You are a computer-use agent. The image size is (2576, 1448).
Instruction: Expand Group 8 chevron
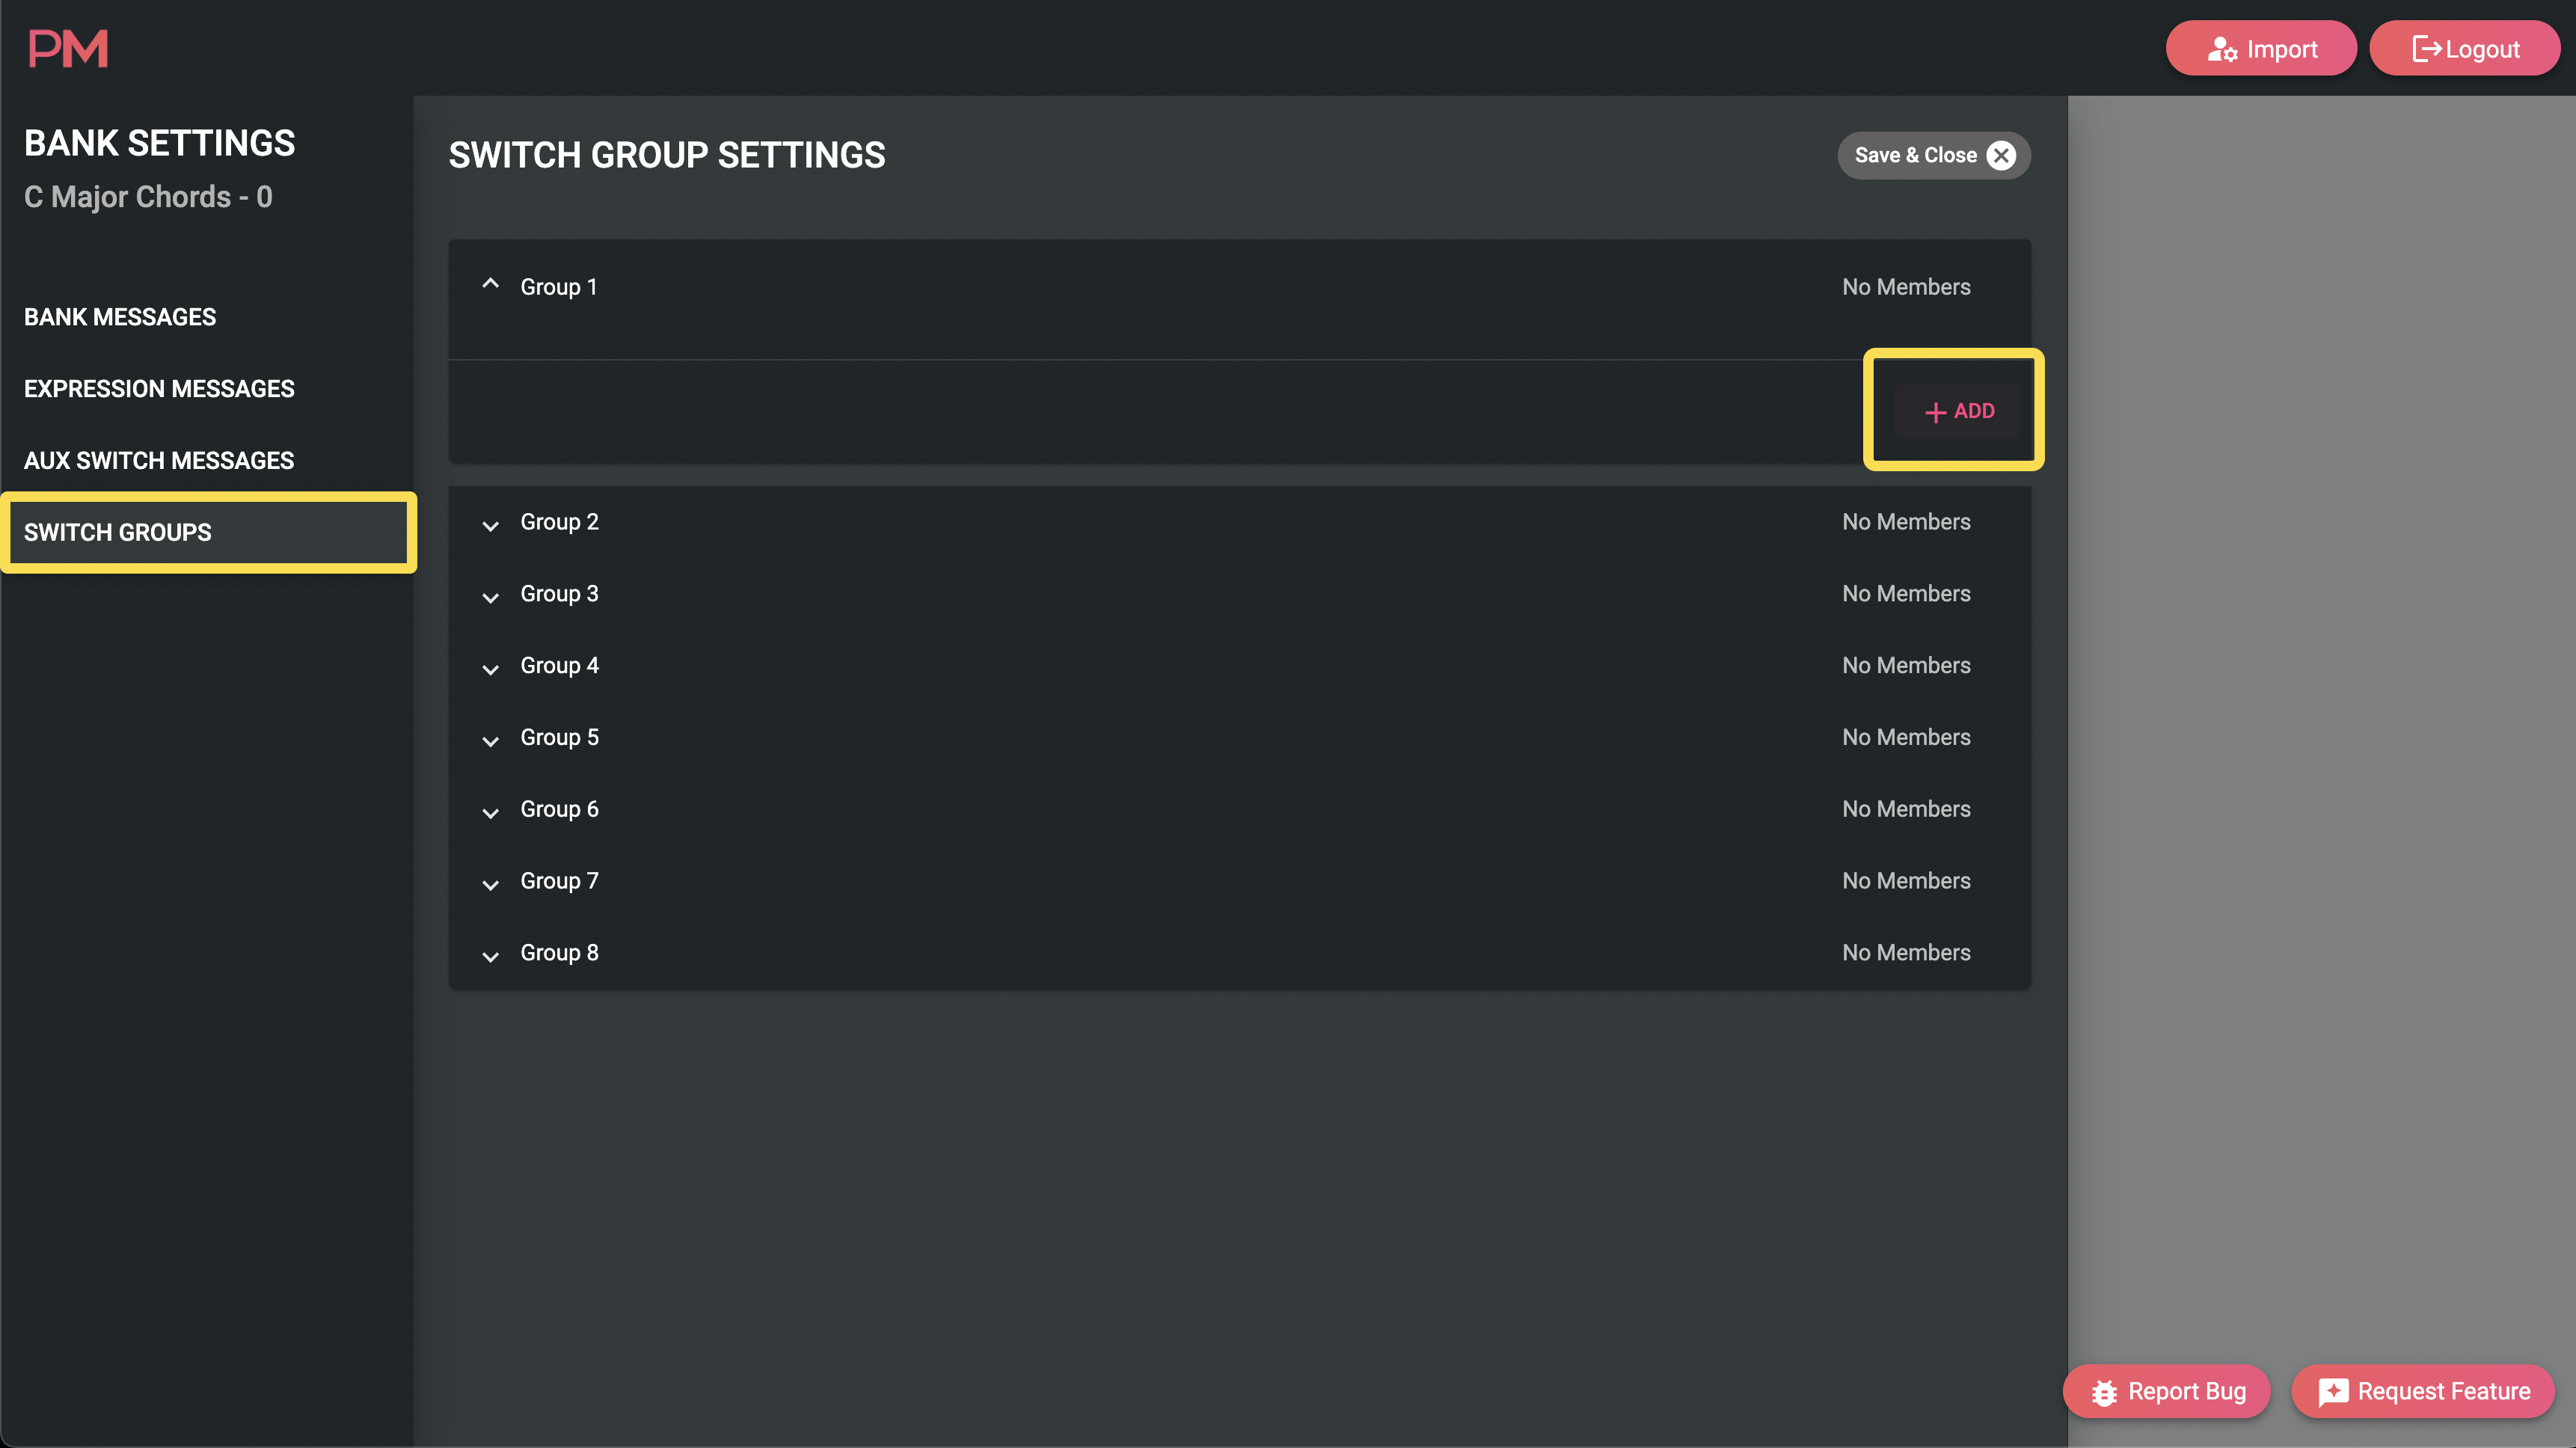(490, 956)
